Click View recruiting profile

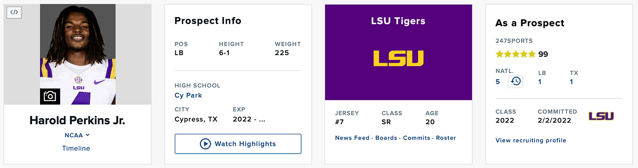tap(531, 140)
